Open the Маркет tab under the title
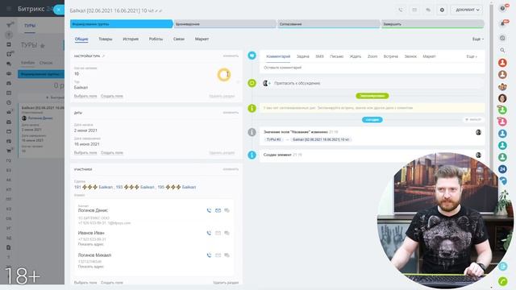Image resolution: width=516 pixels, height=290 pixels. (x=202, y=39)
